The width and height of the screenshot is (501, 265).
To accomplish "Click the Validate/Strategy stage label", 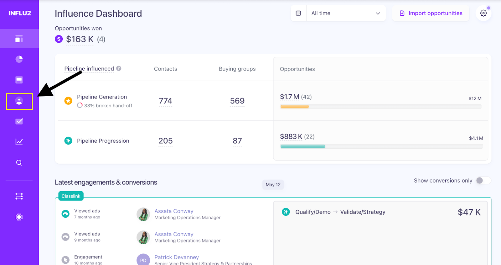I will click(363, 212).
